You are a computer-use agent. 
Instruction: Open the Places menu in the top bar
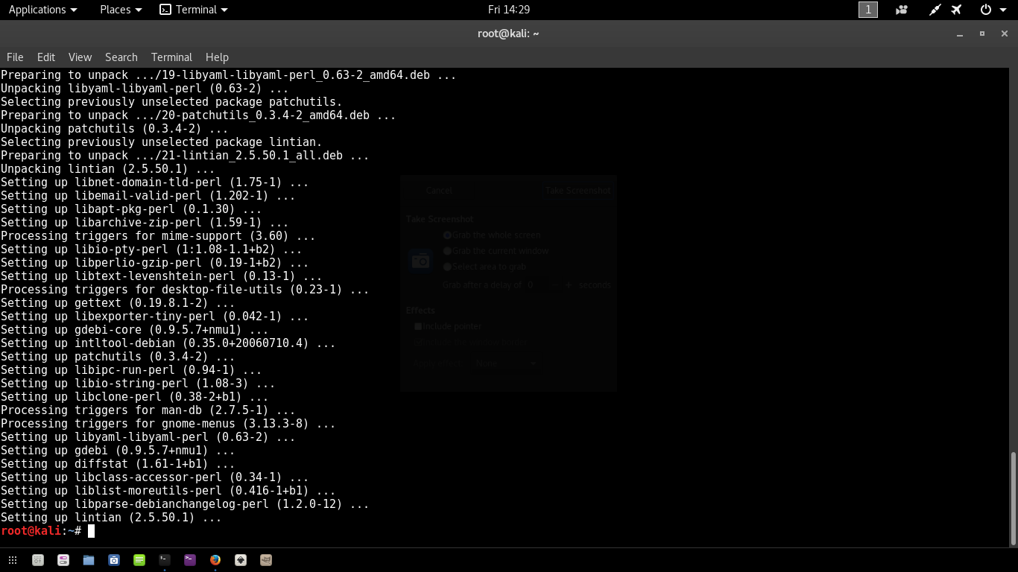pos(119,10)
